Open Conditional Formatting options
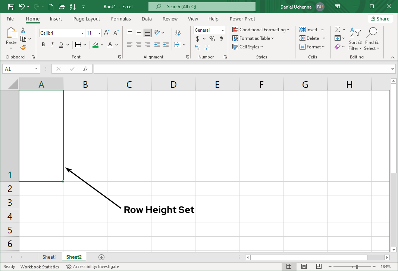Image resolution: width=398 pixels, height=271 pixels. tap(261, 29)
